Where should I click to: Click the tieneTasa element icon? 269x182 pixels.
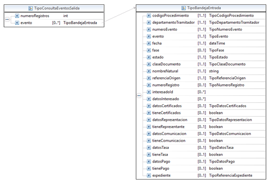(149, 154)
